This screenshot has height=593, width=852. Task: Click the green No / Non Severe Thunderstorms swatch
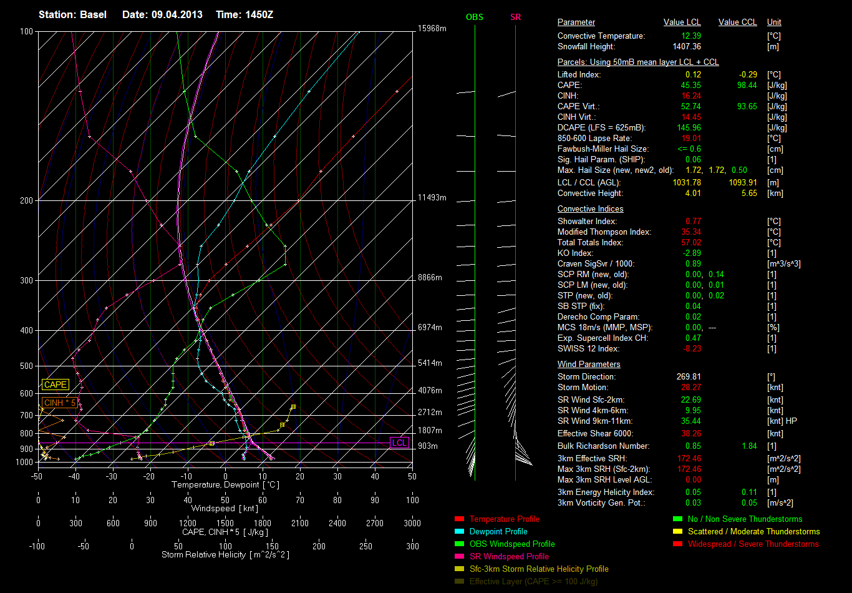tap(677, 519)
